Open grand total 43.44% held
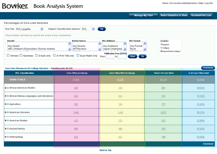 (201, 80)
